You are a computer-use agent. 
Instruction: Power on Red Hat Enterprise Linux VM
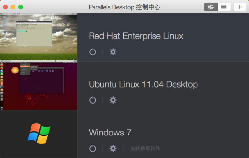coord(92,52)
